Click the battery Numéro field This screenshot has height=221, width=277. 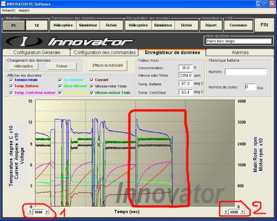pos(246,72)
